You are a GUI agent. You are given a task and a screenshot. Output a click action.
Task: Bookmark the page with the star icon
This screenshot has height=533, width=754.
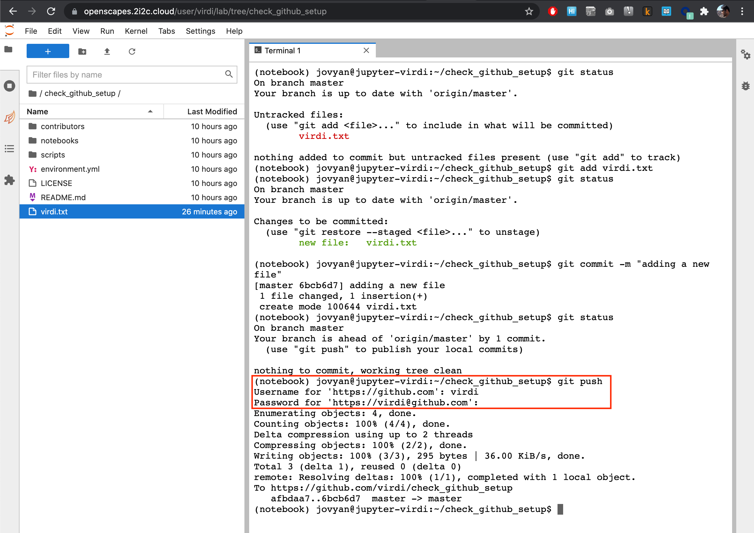pos(529,11)
